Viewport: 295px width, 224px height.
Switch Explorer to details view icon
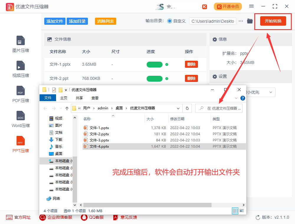(x=235, y=211)
